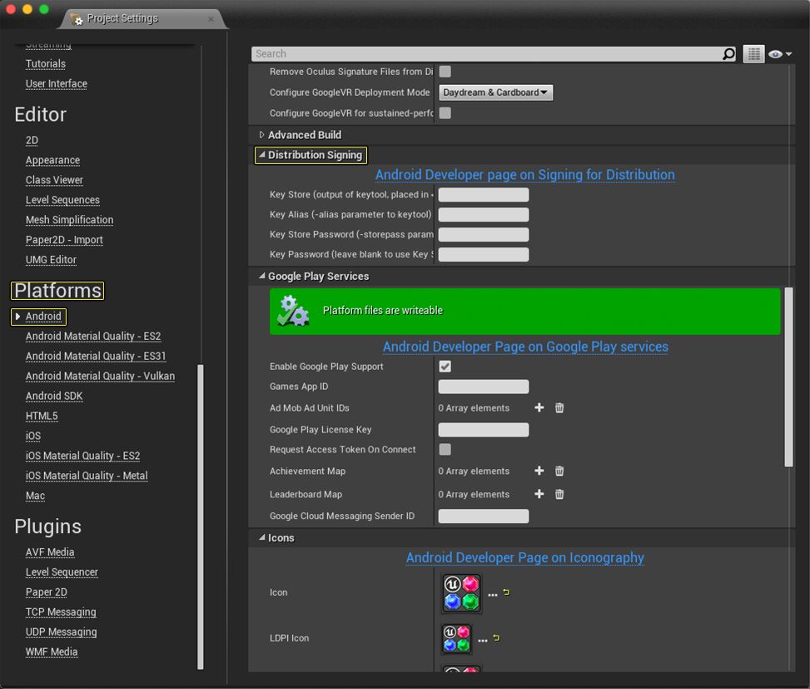Toggle Remove Oculus Signature Files checkbox
The image size is (810, 689).
pos(445,72)
